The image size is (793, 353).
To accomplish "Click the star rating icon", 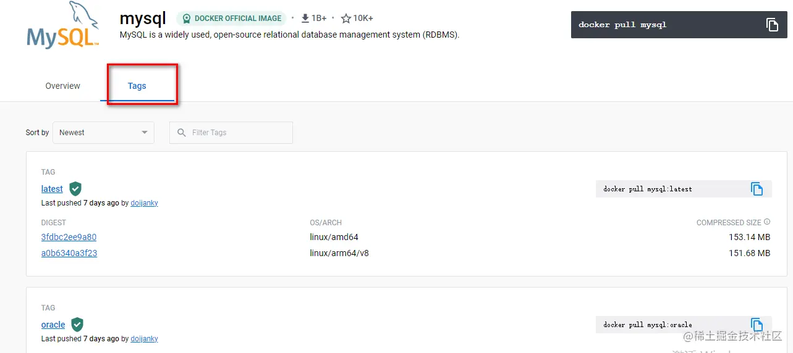I will [346, 19].
